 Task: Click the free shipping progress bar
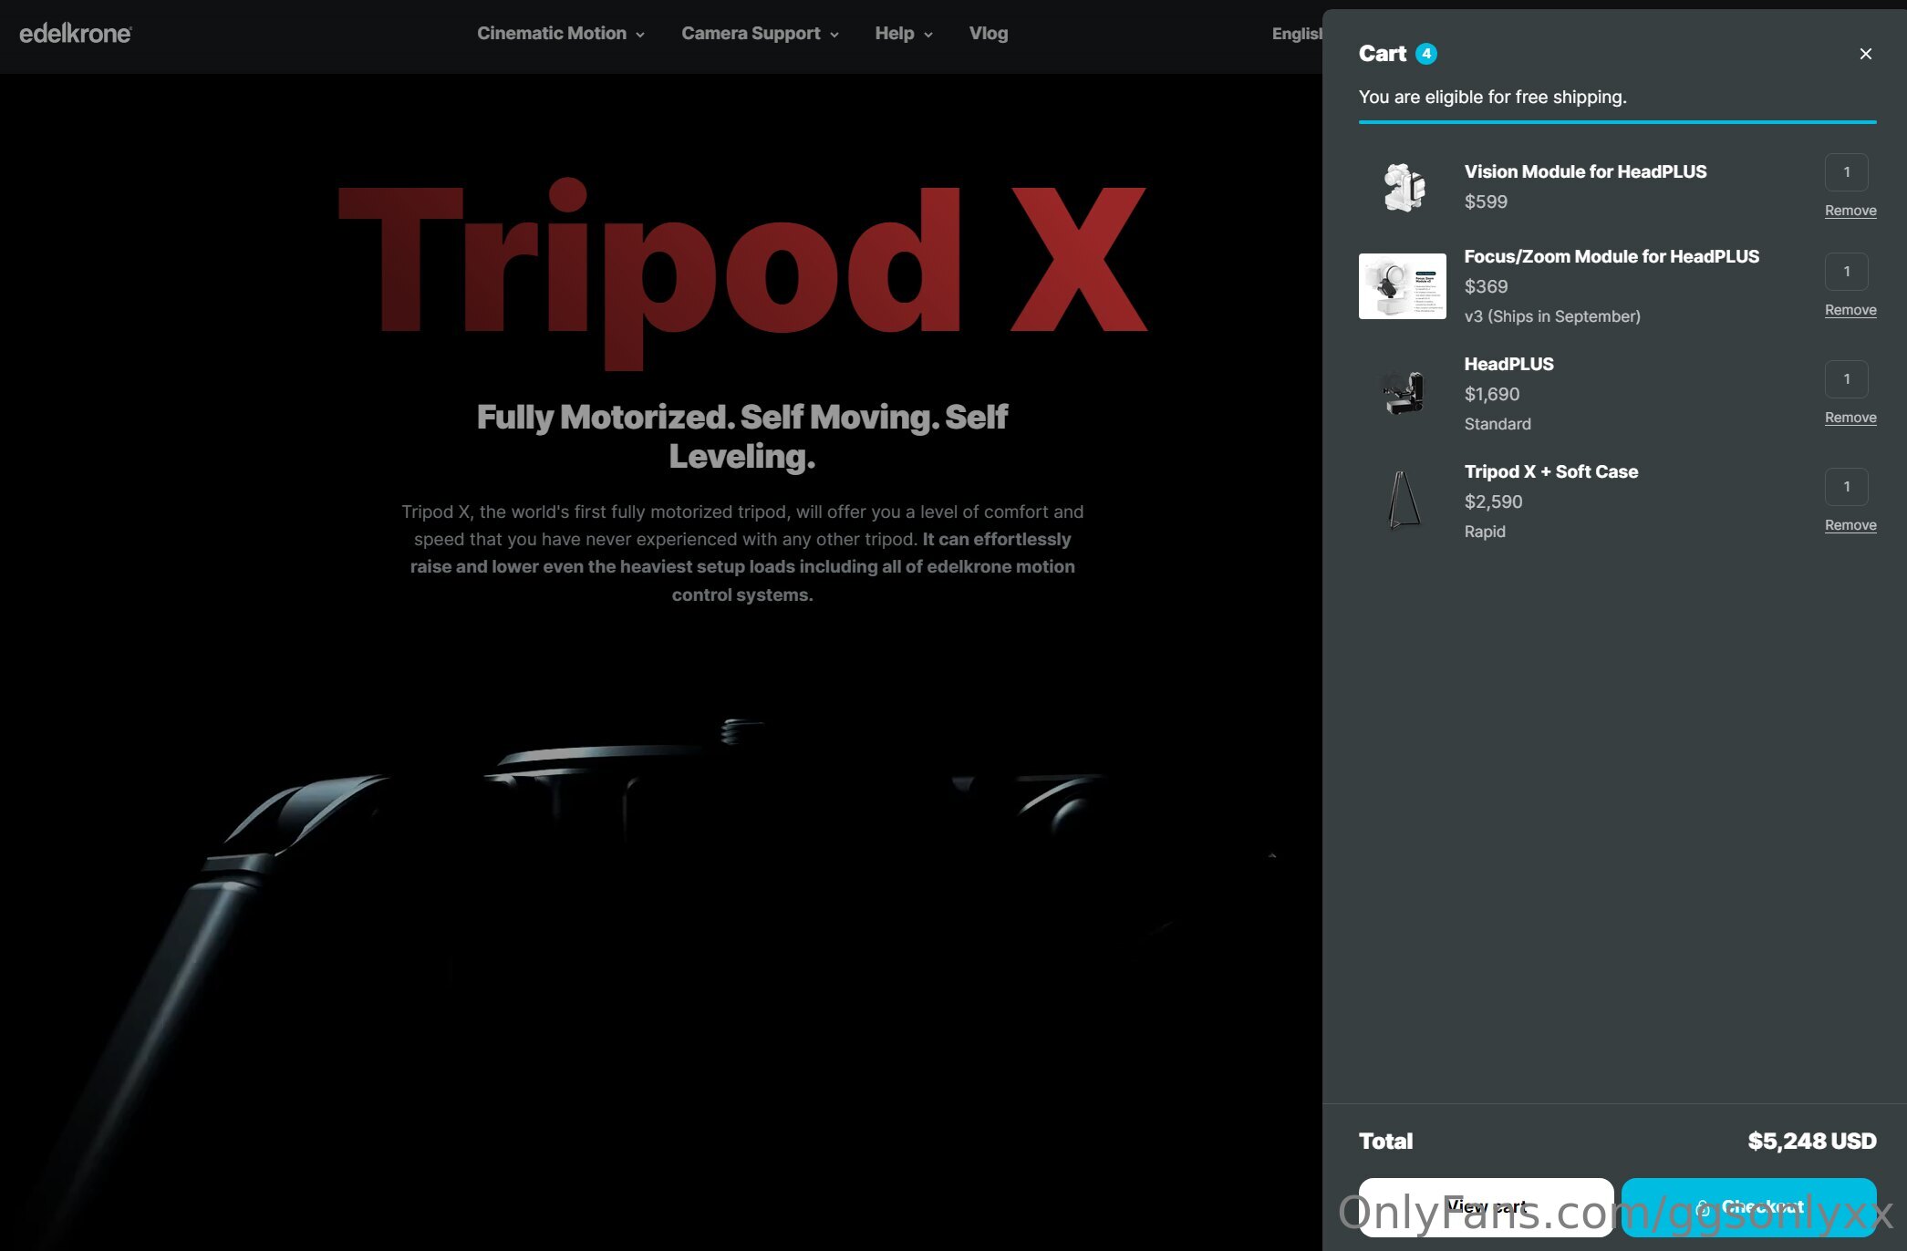click(x=1617, y=121)
